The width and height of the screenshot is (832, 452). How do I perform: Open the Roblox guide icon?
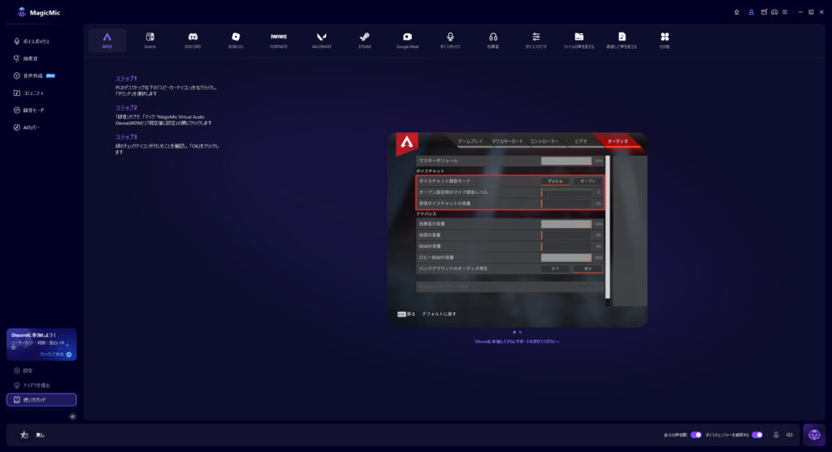tap(236, 40)
